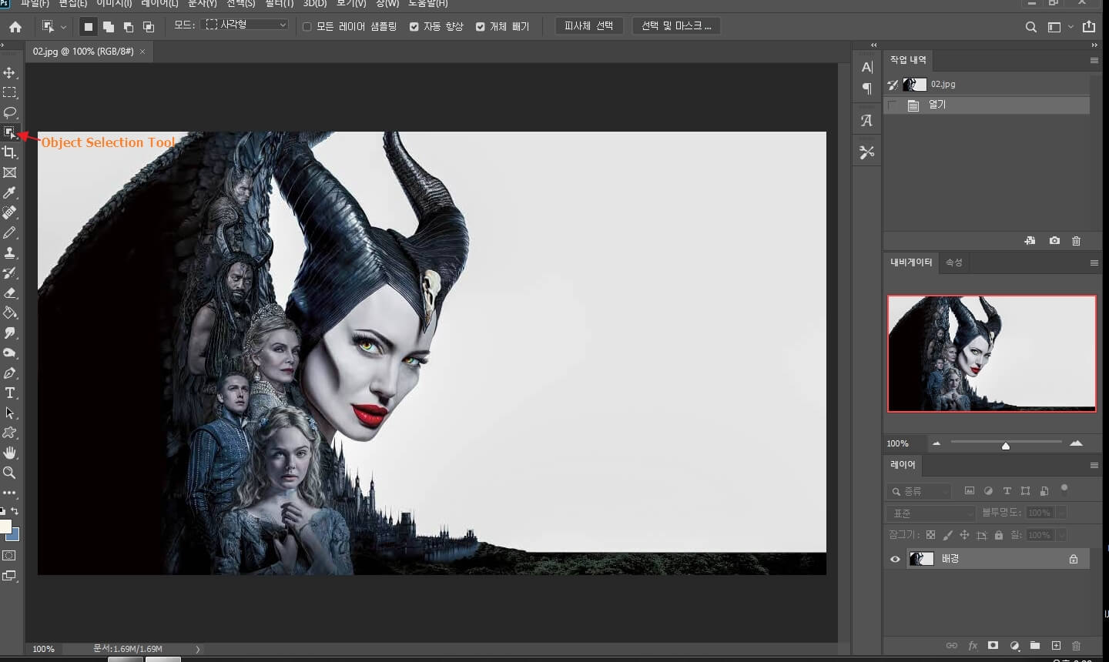The image size is (1109, 662).
Task: Select the Eyedropper tool
Action: pyautogui.click(x=10, y=192)
